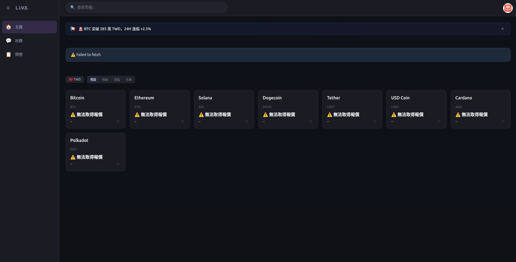The image size is (516, 262).
Task: Click Polkadot's 無法取得報價 warning icon
Action: click(x=73, y=157)
